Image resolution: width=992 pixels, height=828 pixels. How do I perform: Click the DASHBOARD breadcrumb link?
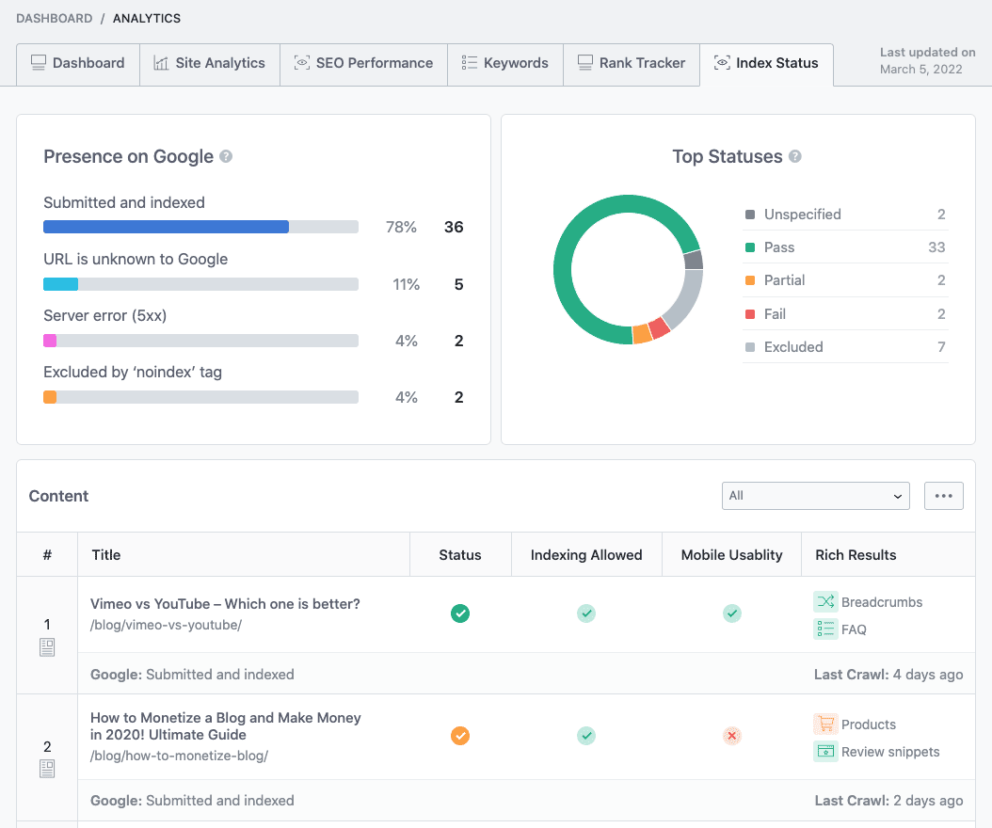(x=55, y=18)
